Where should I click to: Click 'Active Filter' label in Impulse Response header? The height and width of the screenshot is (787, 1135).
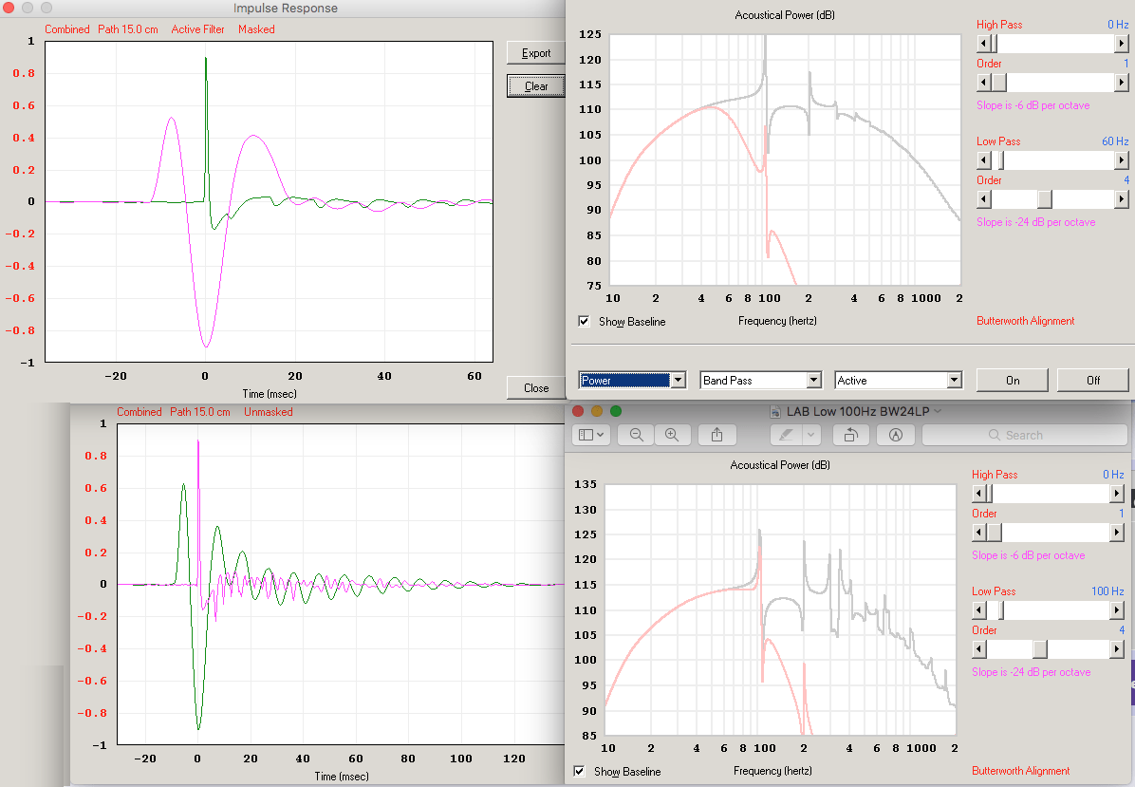[x=197, y=29]
